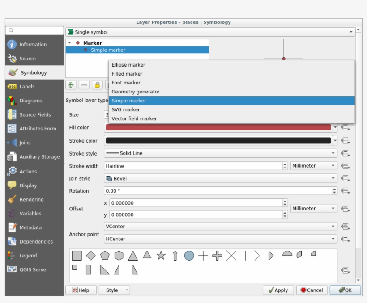This screenshot has width=367, height=303.
Task: Click inside the Rotation input field
Action: point(201,191)
